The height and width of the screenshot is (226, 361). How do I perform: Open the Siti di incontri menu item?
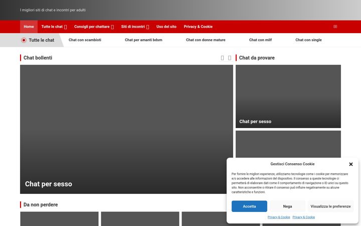click(133, 27)
